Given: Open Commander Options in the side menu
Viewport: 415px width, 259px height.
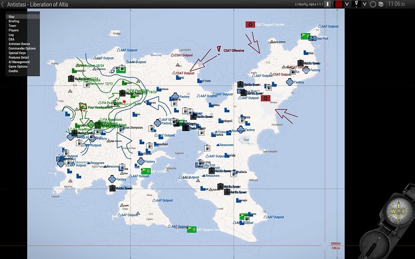Looking at the screenshot, I should 22,49.
